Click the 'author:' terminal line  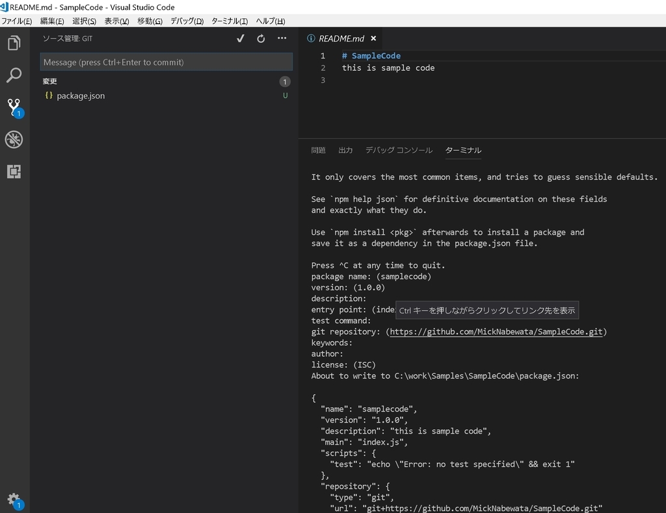[327, 354]
